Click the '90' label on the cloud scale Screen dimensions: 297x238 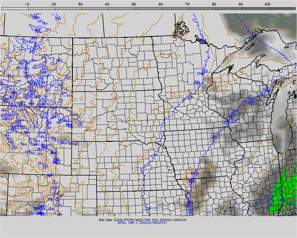click(x=241, y=4)
